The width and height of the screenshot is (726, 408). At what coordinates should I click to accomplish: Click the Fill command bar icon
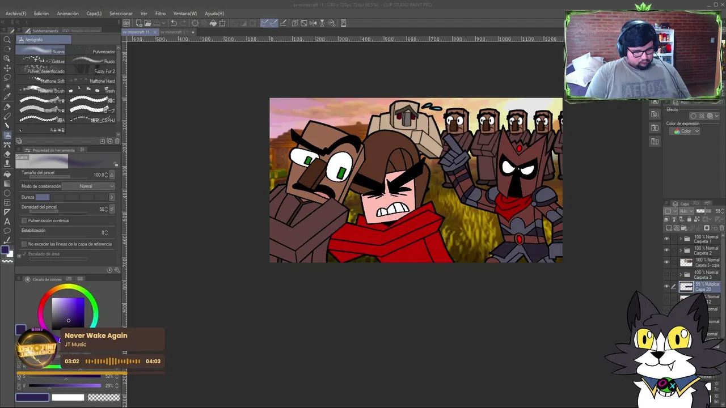[x=213, y=23]
